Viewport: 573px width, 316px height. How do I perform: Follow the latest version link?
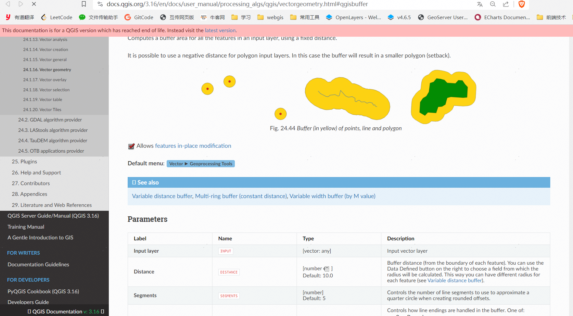[x=220, y=30]
